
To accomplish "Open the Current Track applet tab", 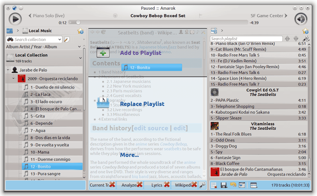I will (102, 185).
